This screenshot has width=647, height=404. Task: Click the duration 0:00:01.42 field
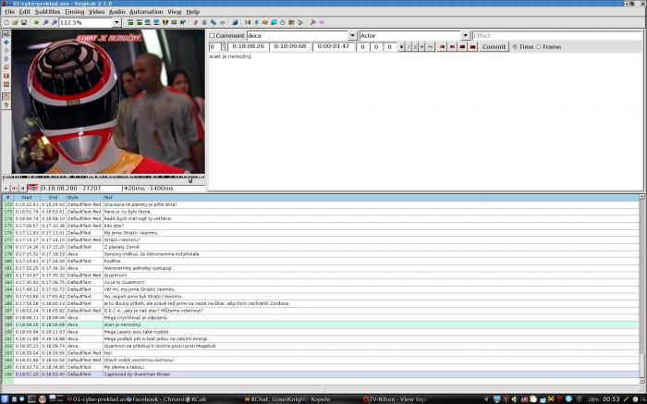334,46
